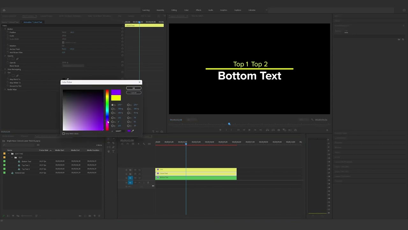
Task: Click the Tint rectangle mask tool
Action: pyautogui.click(x=13, y=76)
